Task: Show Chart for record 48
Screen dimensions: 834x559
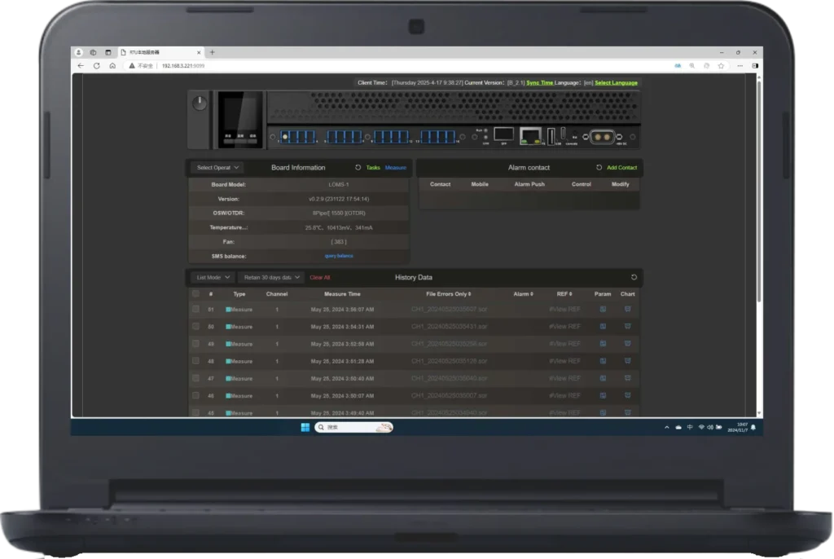Action: tap(628, 361)
